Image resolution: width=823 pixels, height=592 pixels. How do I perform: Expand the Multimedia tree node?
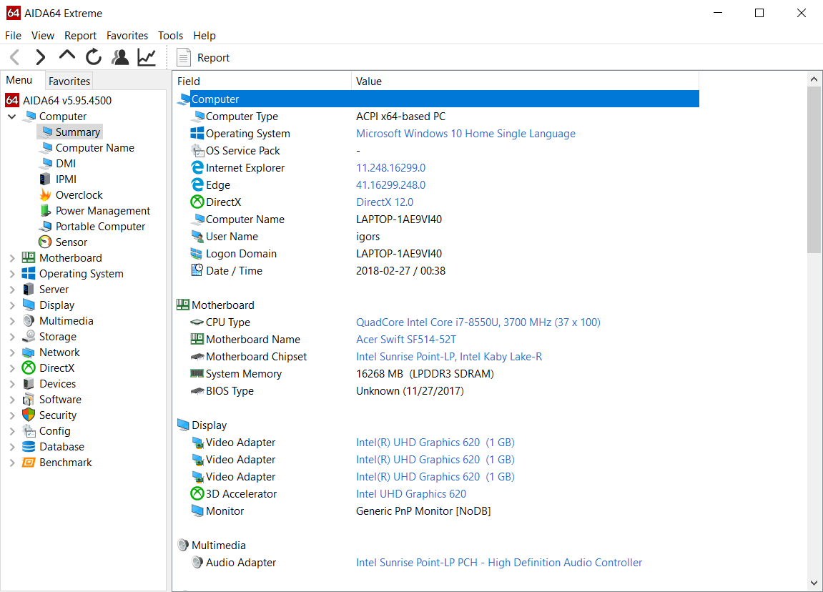coord(12,321)
